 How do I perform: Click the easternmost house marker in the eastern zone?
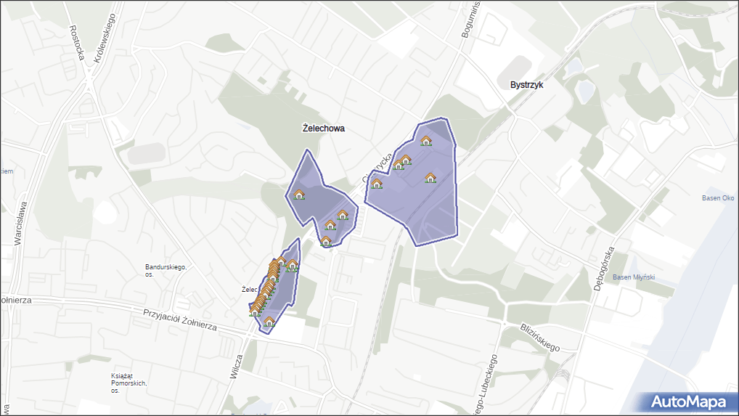point(430,178)
